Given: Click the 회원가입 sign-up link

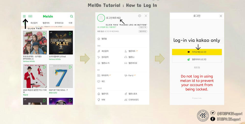Looking at the screenshot, I should tap(197, 67).
